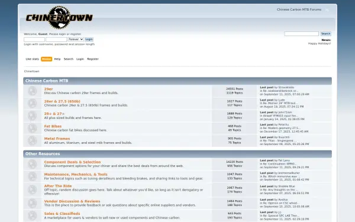
Task: Toggle the header collapse arrow icon
Action: point(327,10)
